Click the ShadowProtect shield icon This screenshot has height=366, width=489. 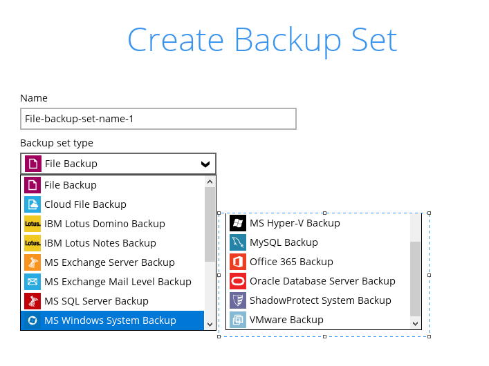tap(238, 300)
